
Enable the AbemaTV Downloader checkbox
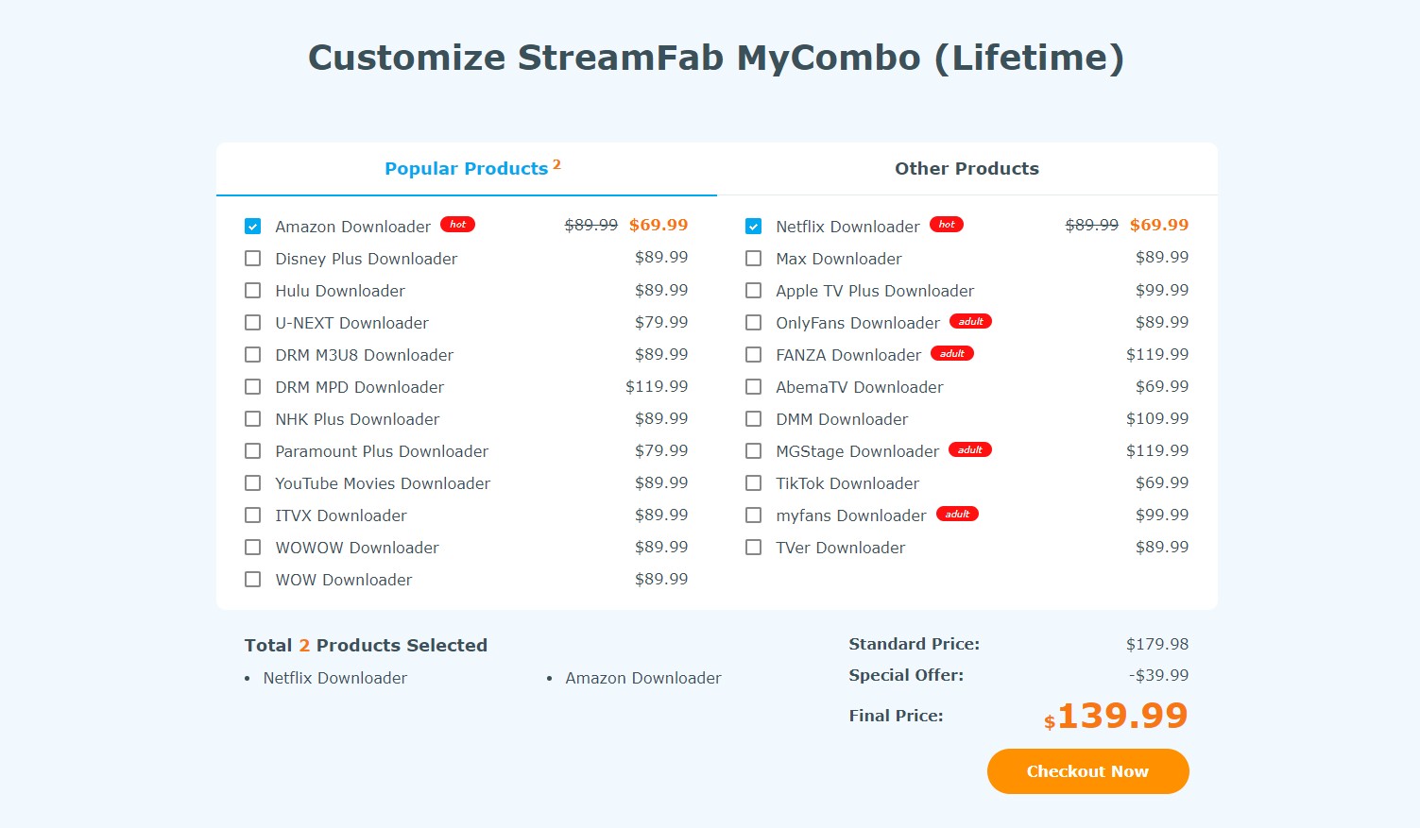click(753, 386)
